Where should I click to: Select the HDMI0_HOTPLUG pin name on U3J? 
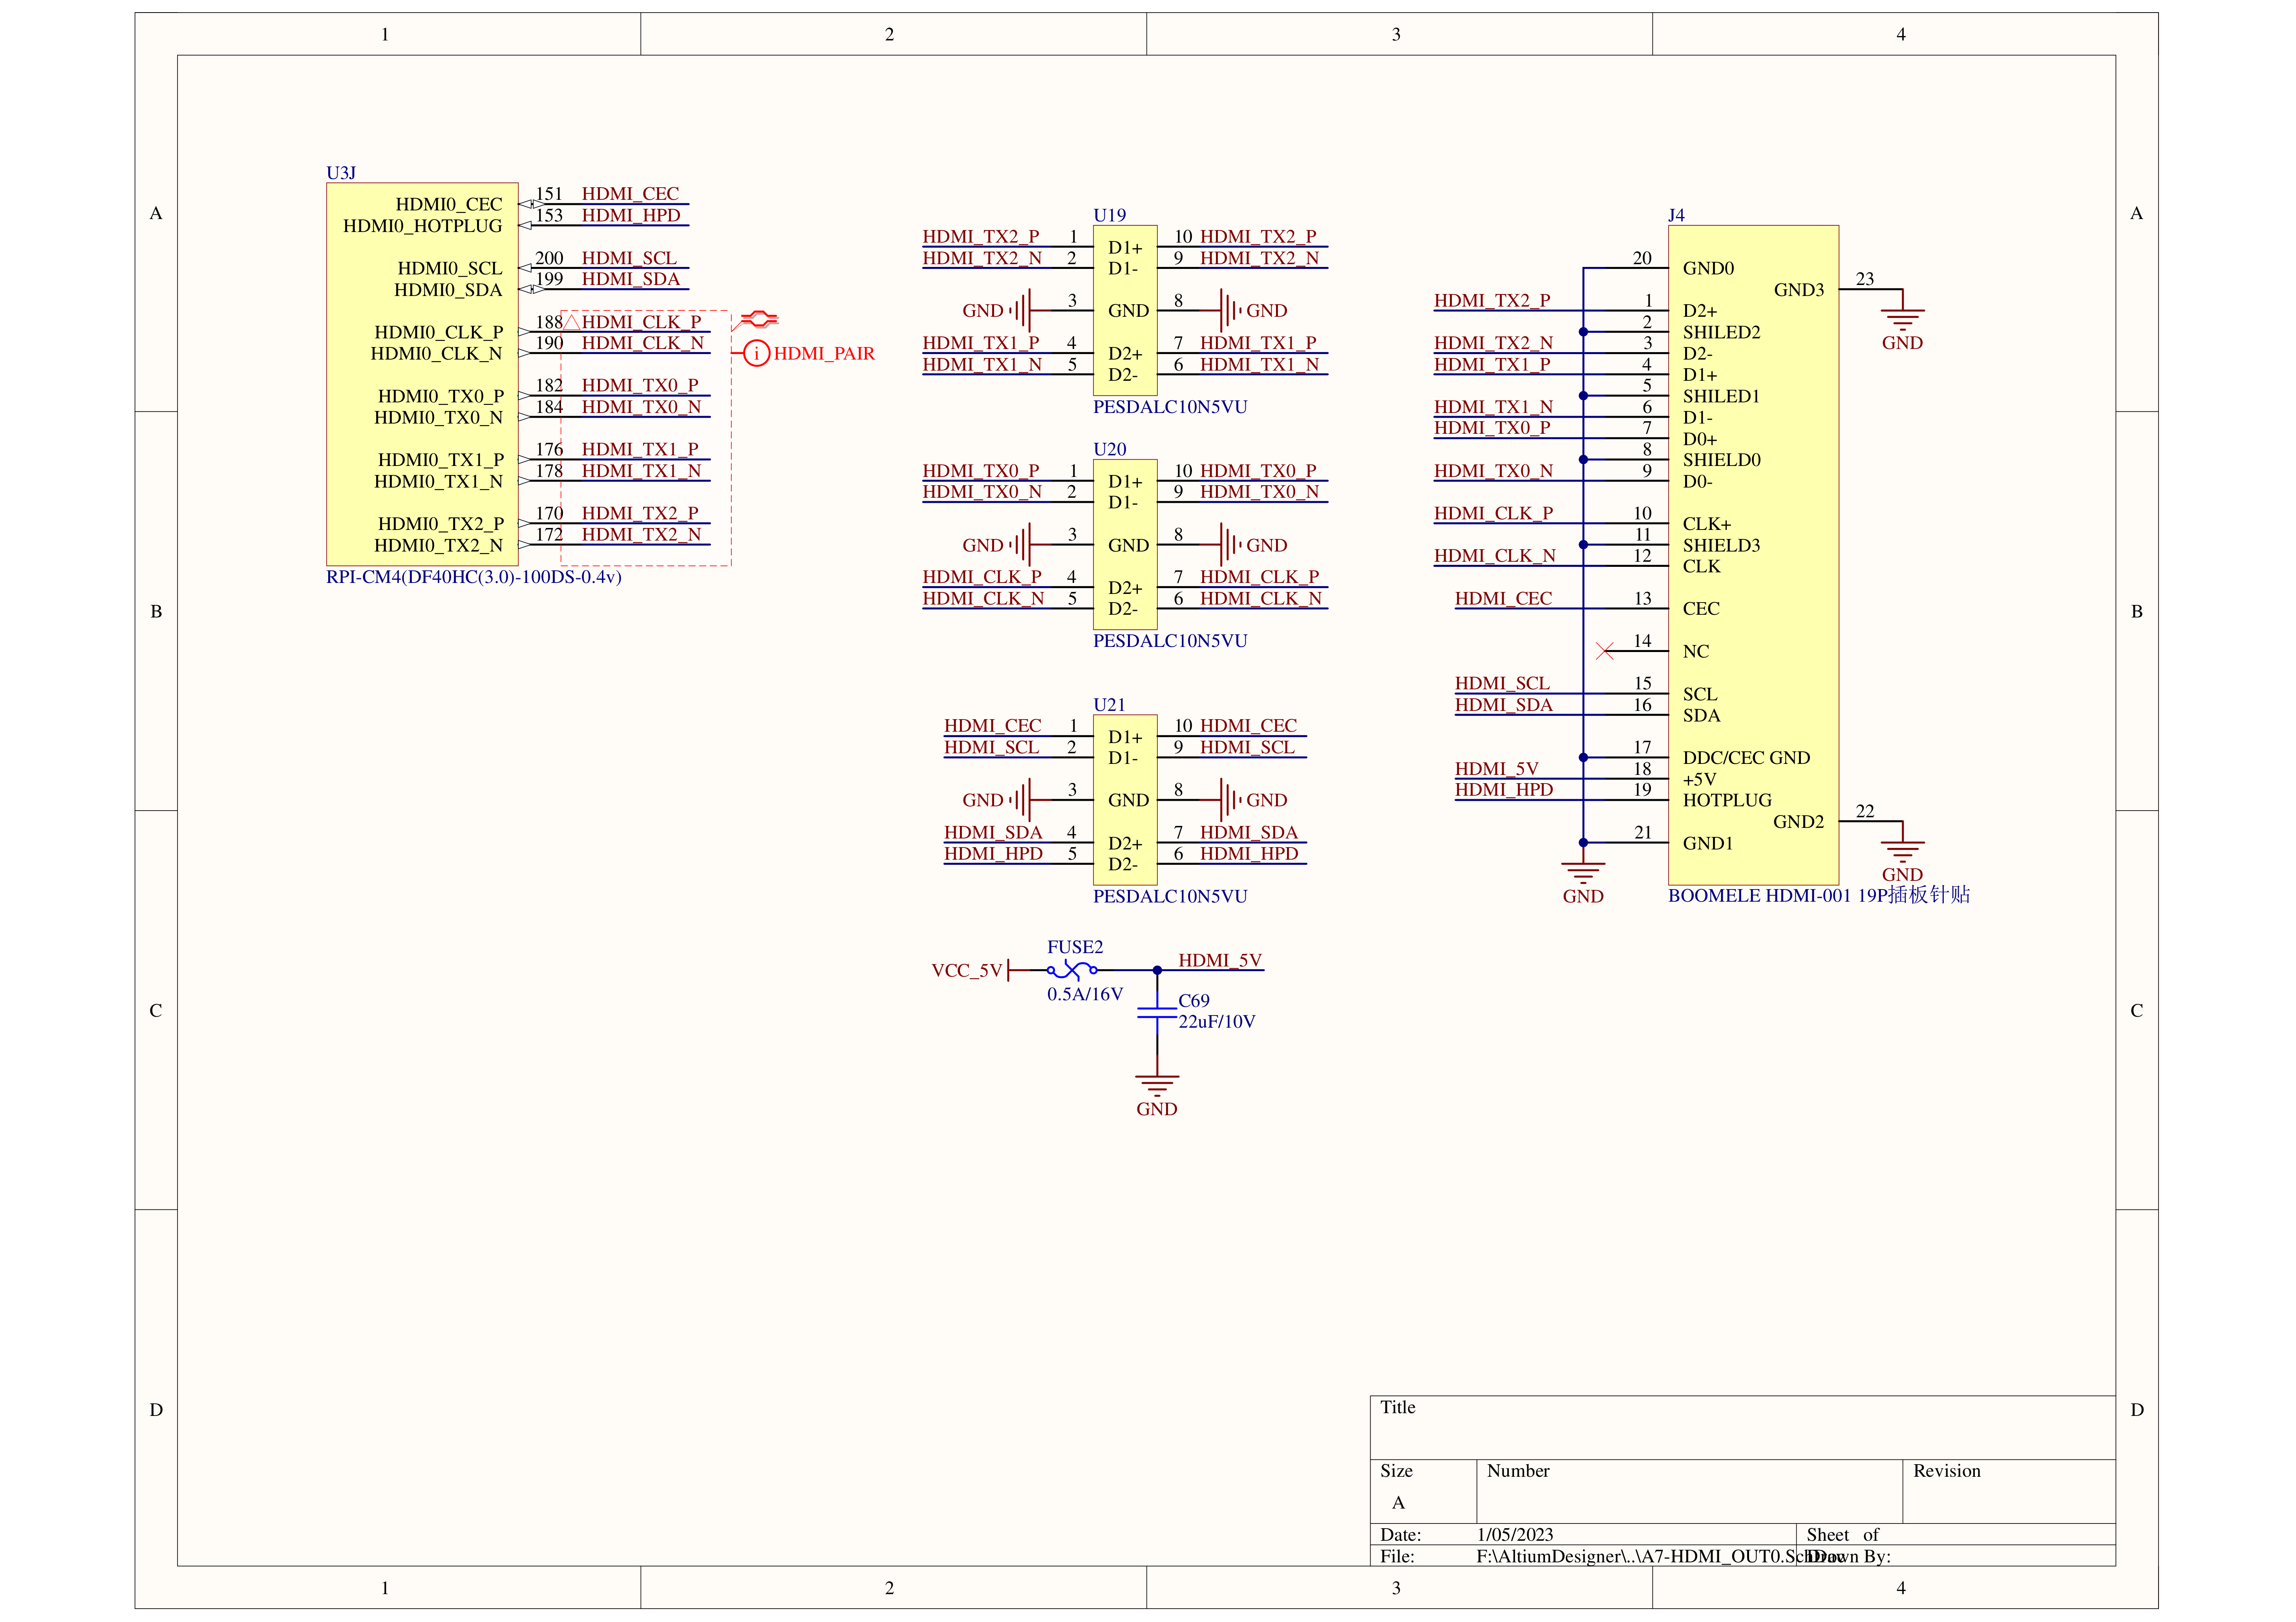click(x=423, y=226)
